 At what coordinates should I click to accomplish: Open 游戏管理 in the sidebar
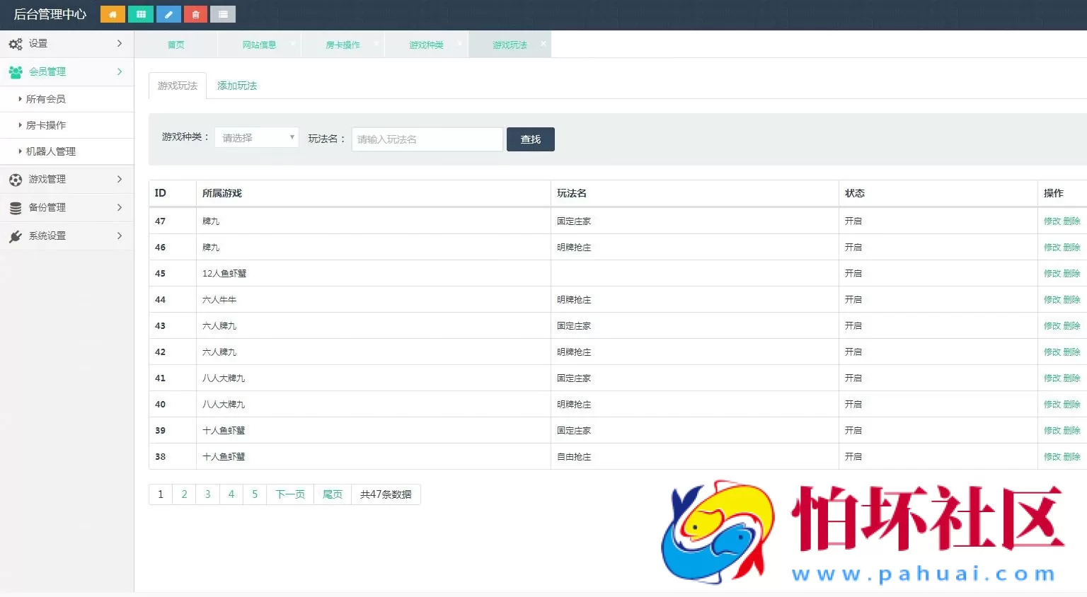click(x=47, y=180)
